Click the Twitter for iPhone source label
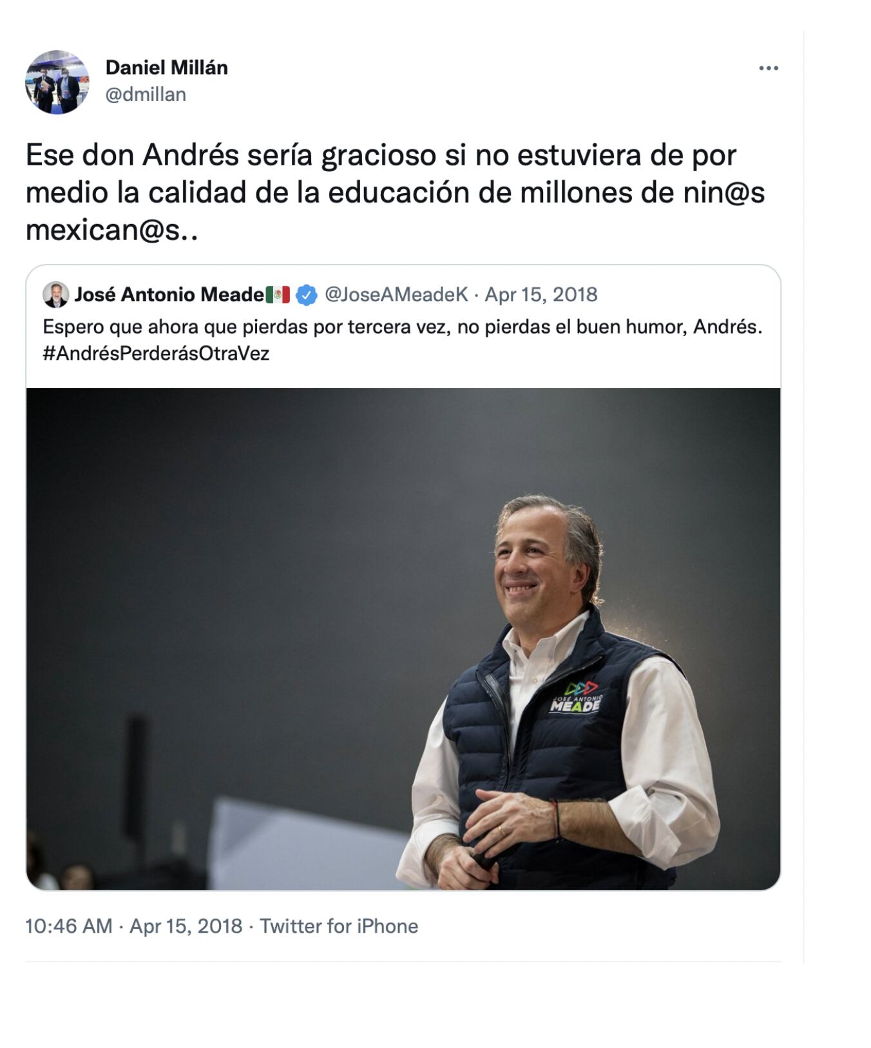This screenshot has width=871, height=1048. (339, 926)
